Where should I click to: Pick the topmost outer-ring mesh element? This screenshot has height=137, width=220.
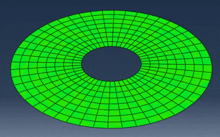pyautogui.click(x=108, y=13)
